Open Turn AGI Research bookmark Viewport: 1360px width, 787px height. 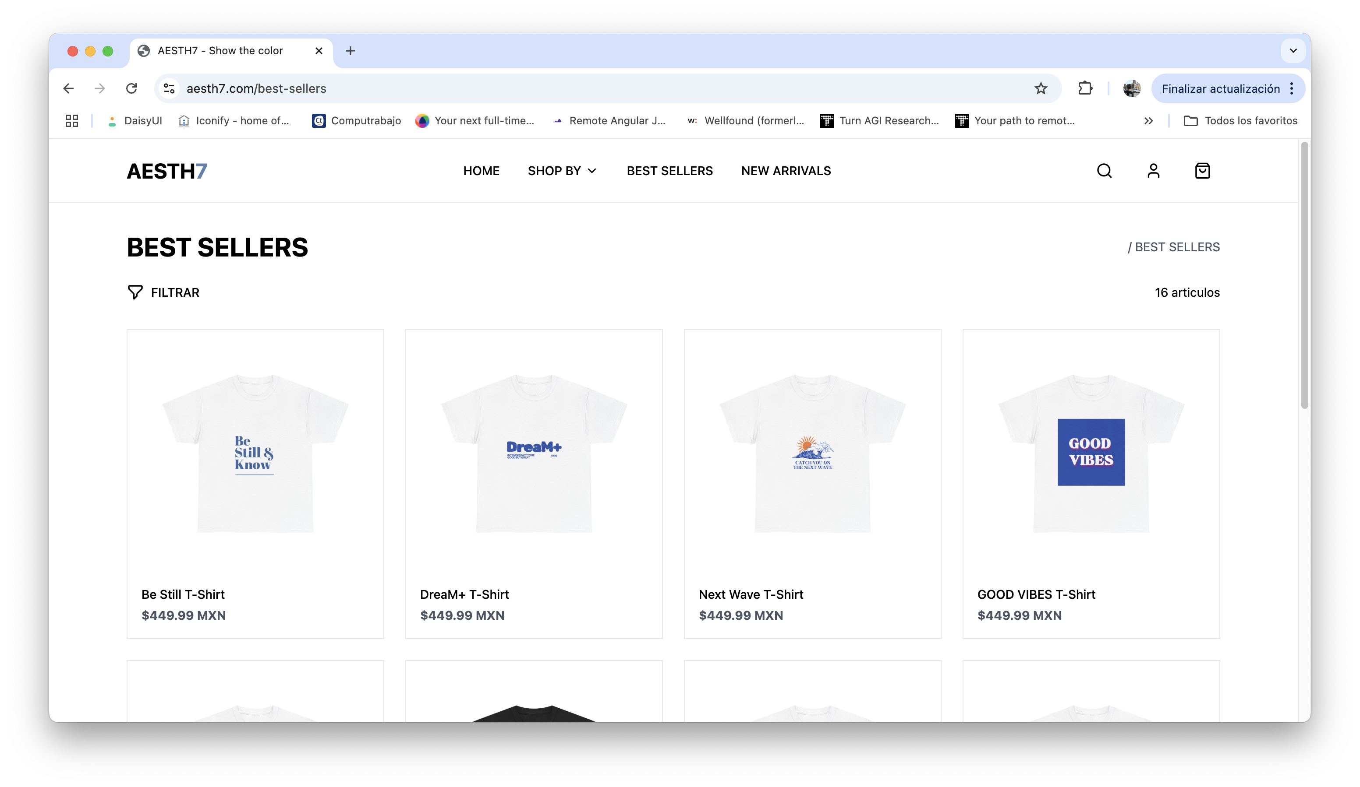coord(880,121)
